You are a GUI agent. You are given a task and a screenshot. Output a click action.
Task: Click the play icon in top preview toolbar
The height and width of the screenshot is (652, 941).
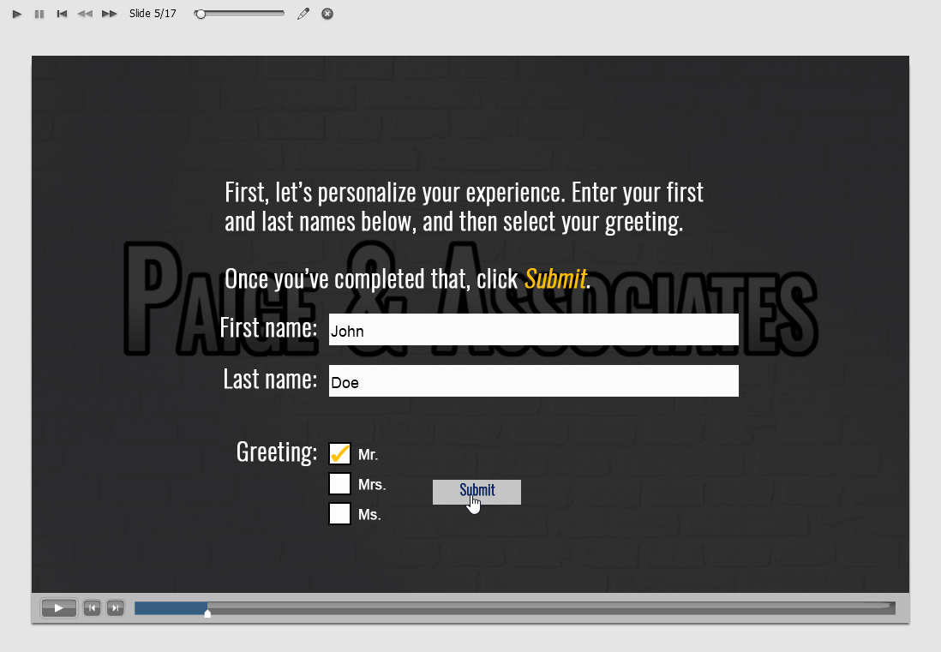[x=17, y=14]
